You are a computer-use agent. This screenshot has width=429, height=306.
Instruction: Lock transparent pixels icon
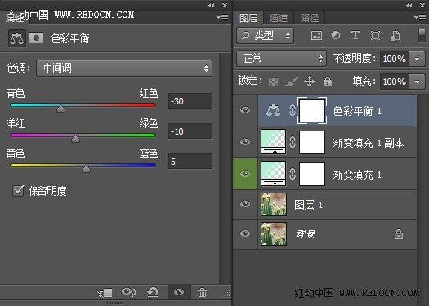pyautogui.click(x=273, y=82)
